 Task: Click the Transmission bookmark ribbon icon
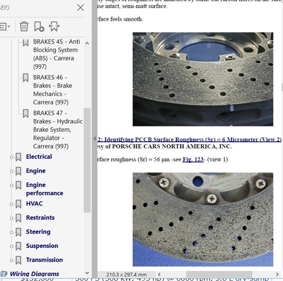click(18, 260)
